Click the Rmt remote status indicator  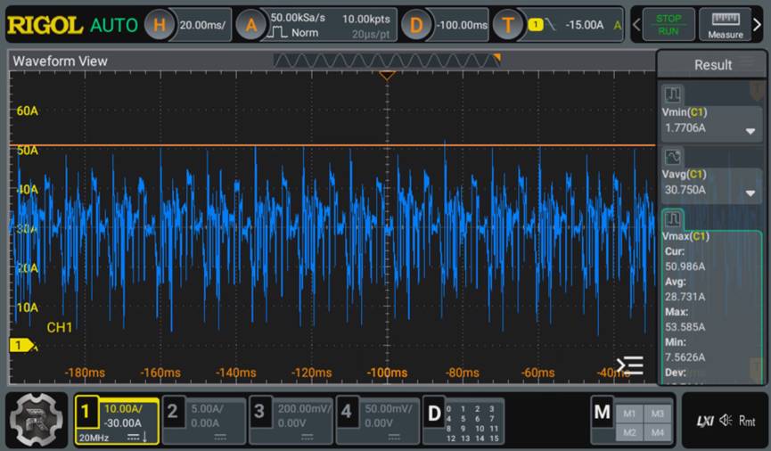point(747,421)
